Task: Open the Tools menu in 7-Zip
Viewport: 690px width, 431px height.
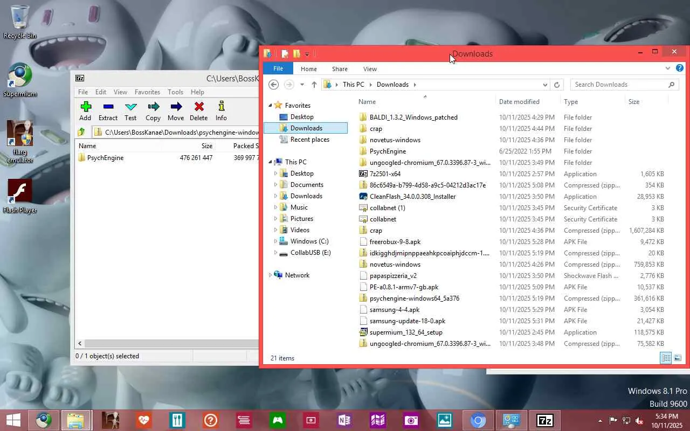Action: click(x=175, y=92)
